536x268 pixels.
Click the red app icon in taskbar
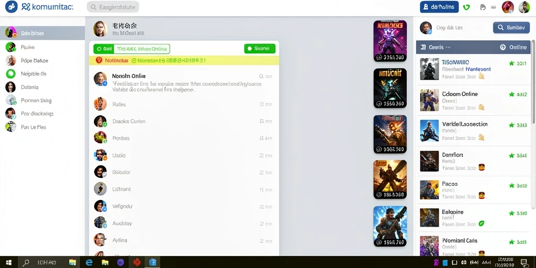[137, 263]
